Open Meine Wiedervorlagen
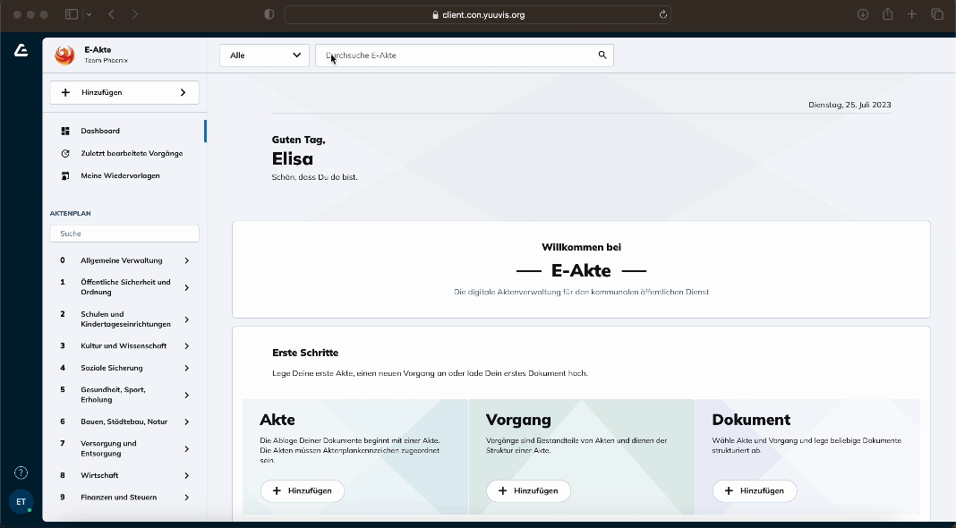Screen dimensions: 956x528 coord(120,175)
